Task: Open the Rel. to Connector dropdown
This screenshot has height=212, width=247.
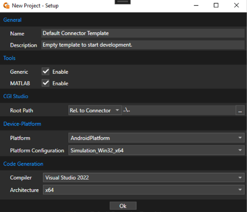Action: tap(95, 110)
